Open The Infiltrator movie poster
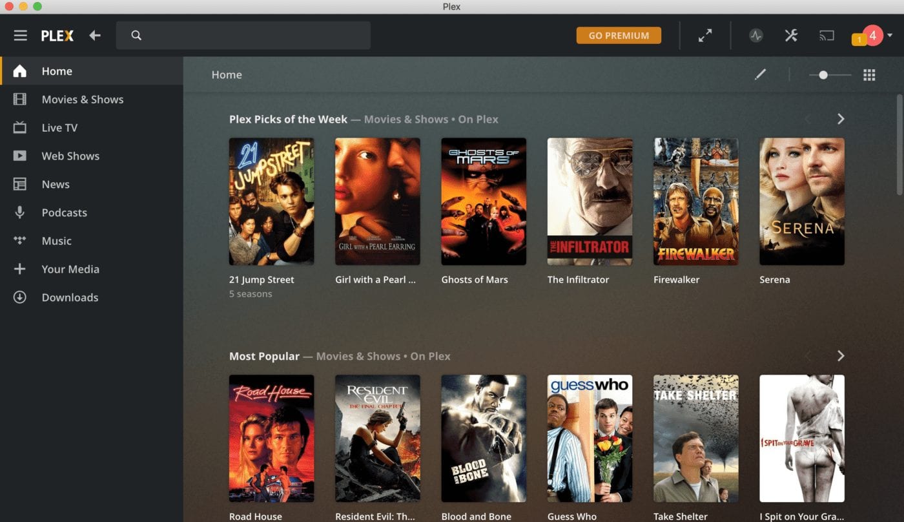The height and width of the screenshot is (522, 904). (x=590, y=201)
